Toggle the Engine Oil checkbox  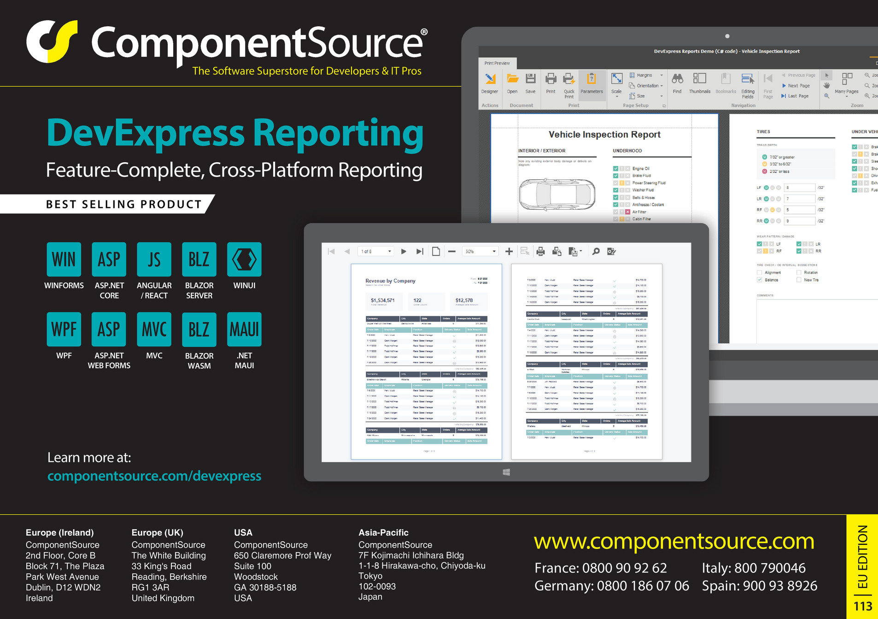(x=616, y=168)
